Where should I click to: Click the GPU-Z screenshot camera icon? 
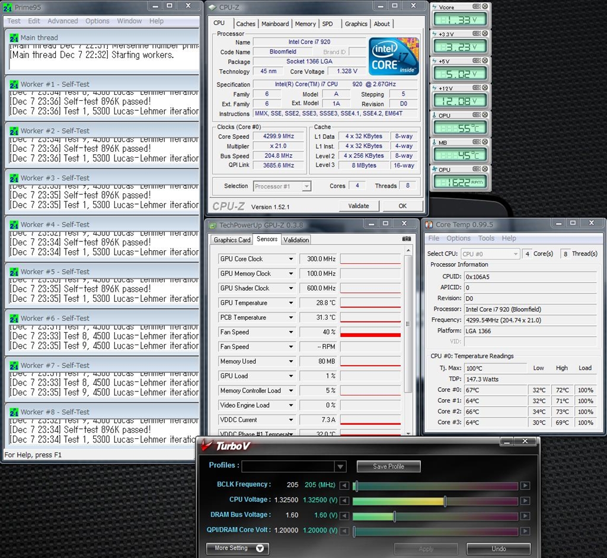point(406,239)
